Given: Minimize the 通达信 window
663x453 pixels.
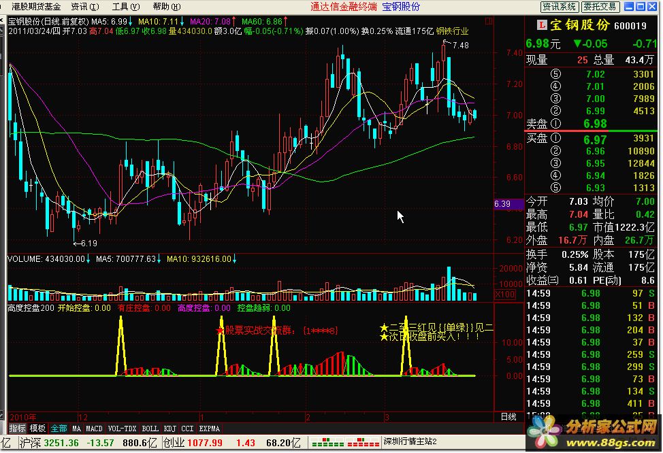Looking at the screenshot, I should pos(629,6).
